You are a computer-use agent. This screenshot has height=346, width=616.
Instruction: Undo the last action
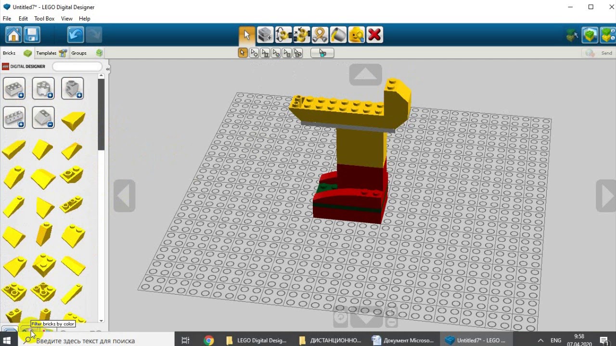pyautogui.click(x=76, y=35)
